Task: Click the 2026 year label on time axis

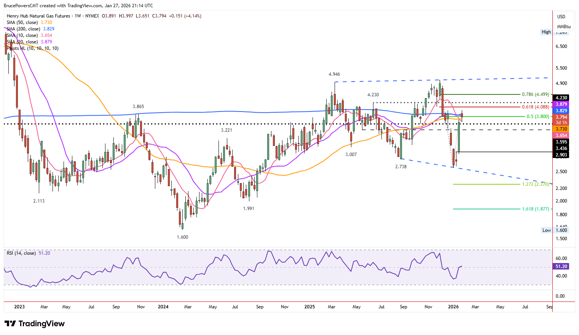Action: coord(453,307)
